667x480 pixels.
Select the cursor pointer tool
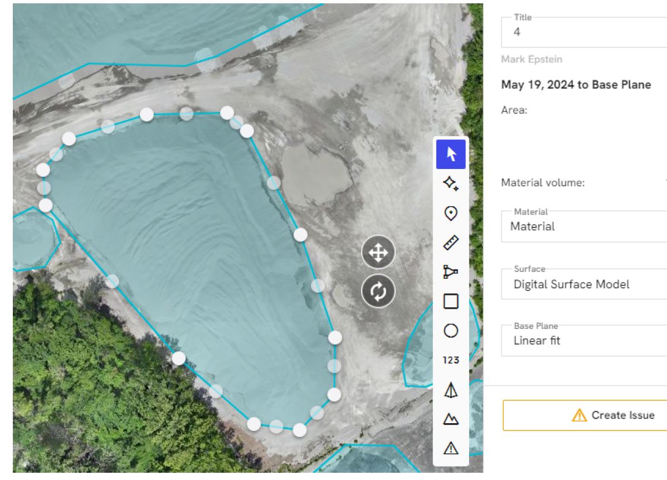tap(450, 155)
